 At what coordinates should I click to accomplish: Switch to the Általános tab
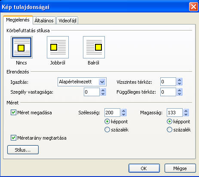[44, 21]
